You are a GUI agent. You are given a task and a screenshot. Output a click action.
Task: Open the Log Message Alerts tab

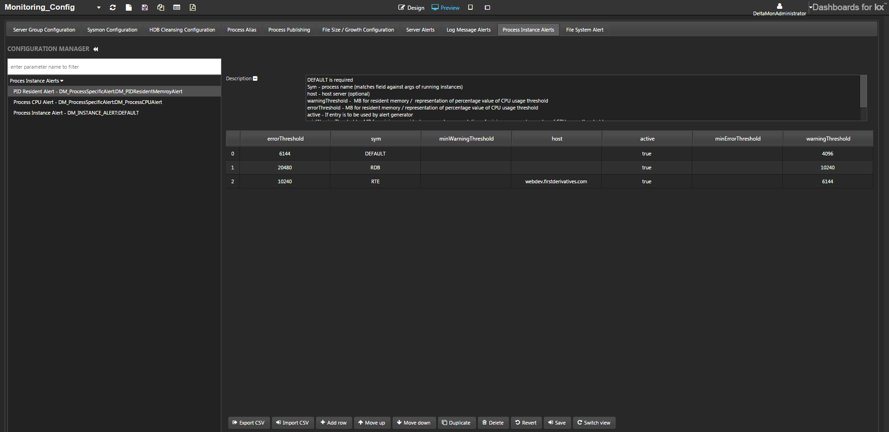[x=469, y=30]
